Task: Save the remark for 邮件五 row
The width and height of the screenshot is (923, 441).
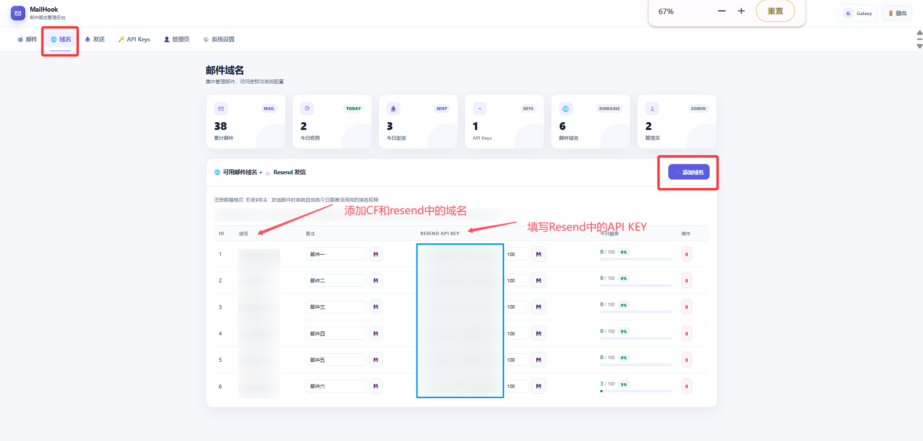Action: [x=376, y=360]
